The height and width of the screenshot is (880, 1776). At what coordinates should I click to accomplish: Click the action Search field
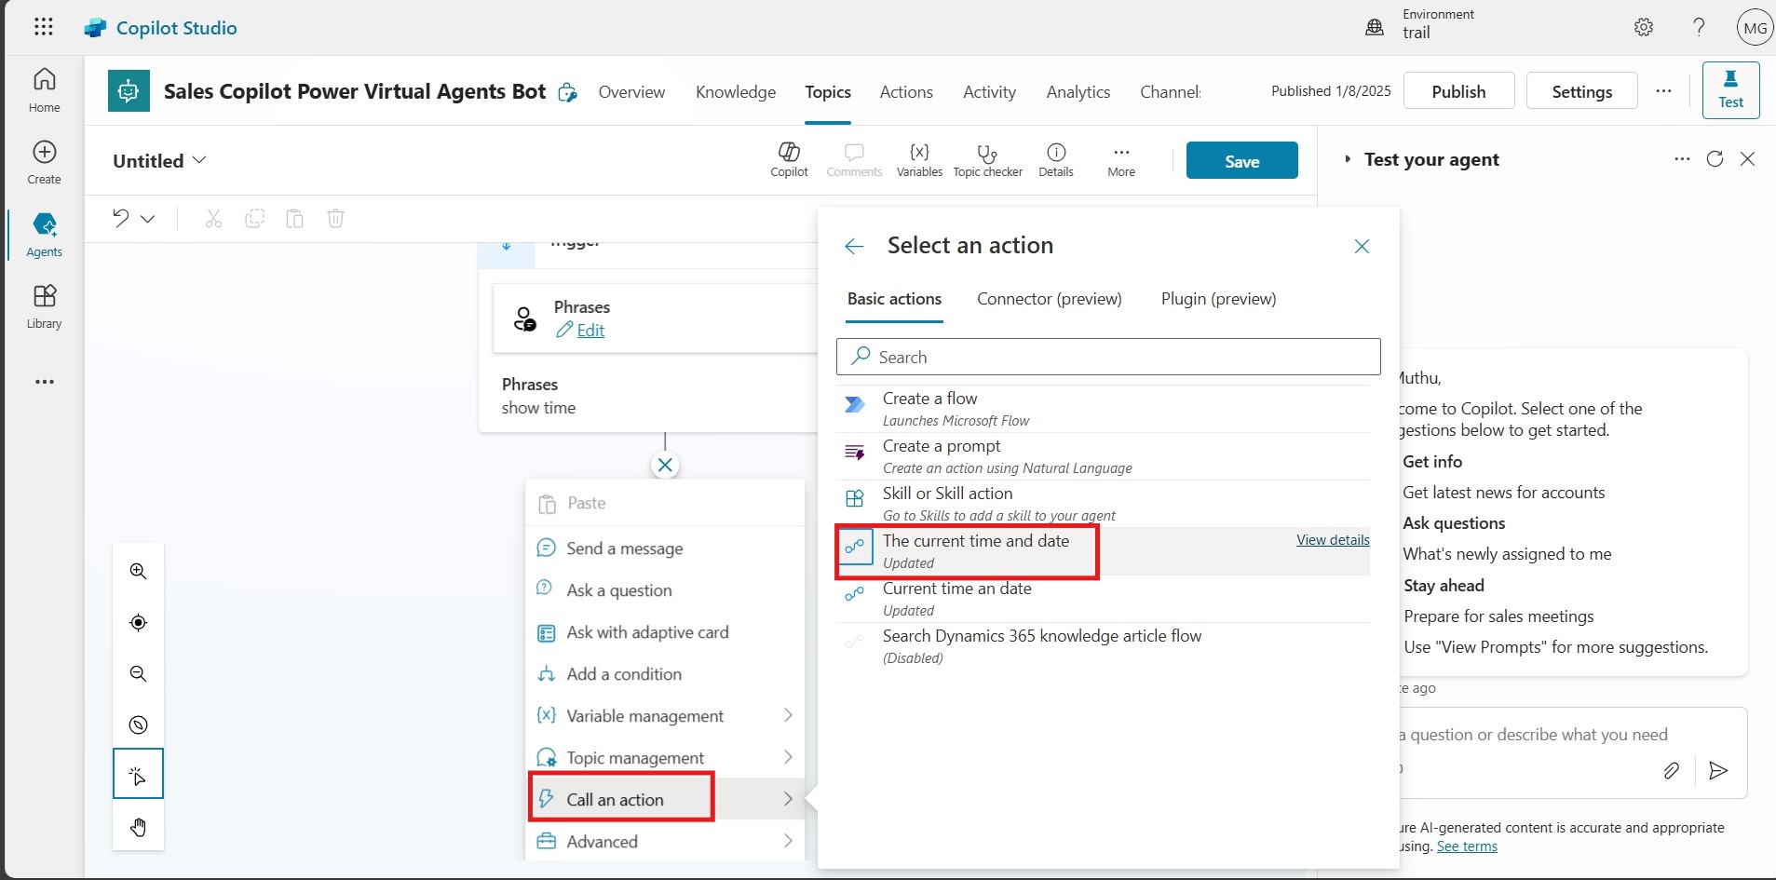pos(1108,358)
